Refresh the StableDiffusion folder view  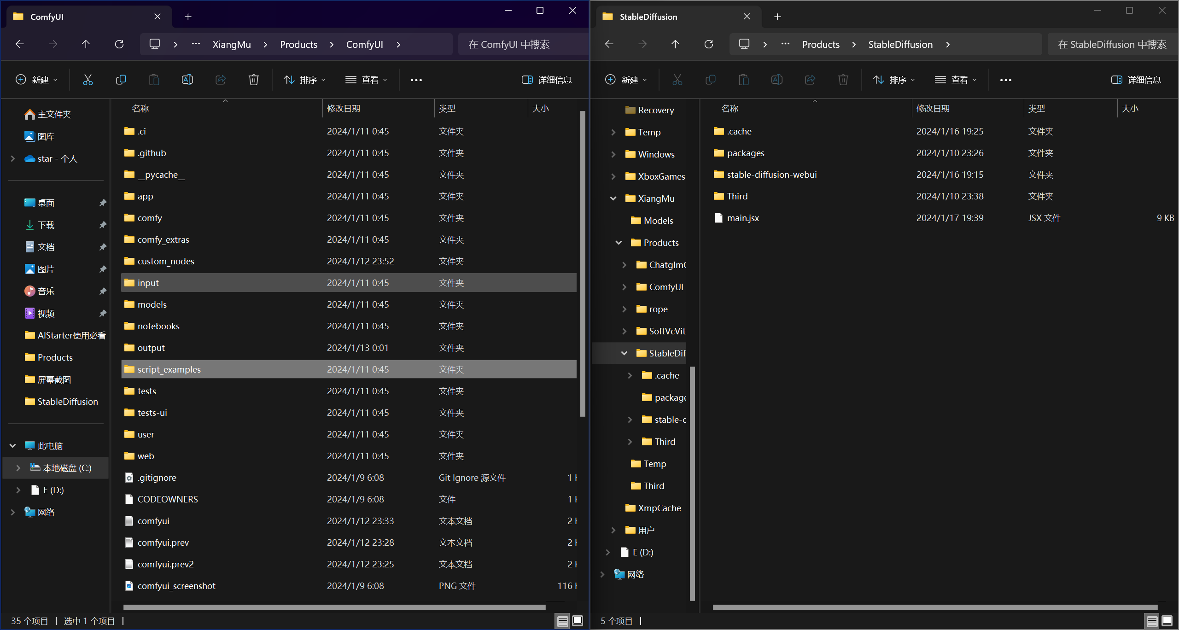coord(708,44)
